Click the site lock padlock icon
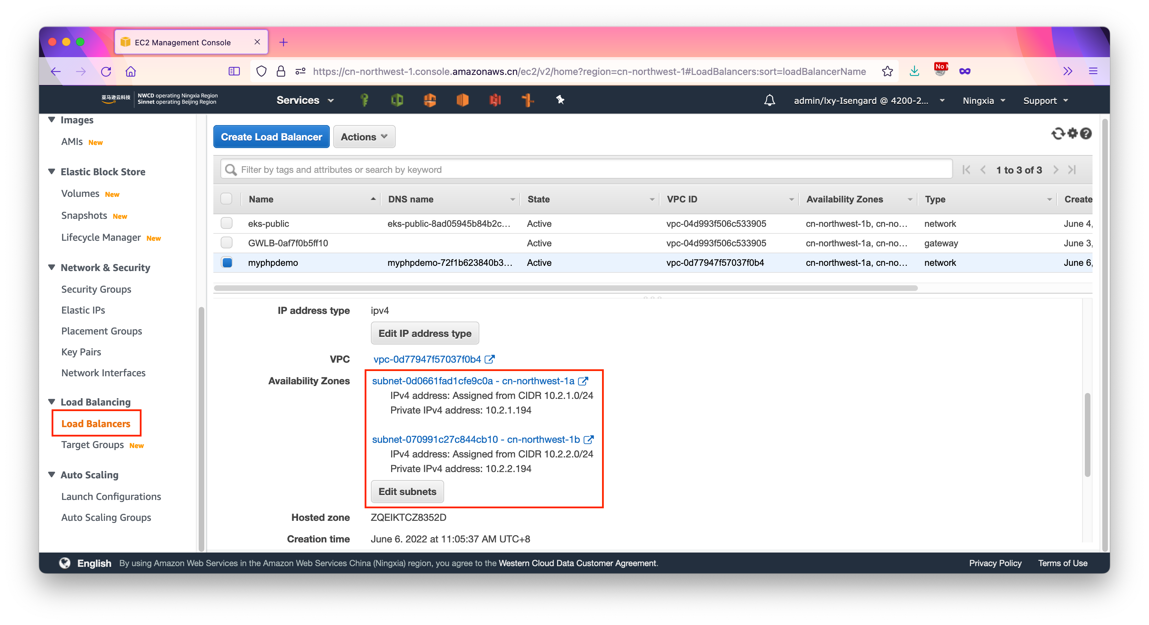 (x=281, y=71)
